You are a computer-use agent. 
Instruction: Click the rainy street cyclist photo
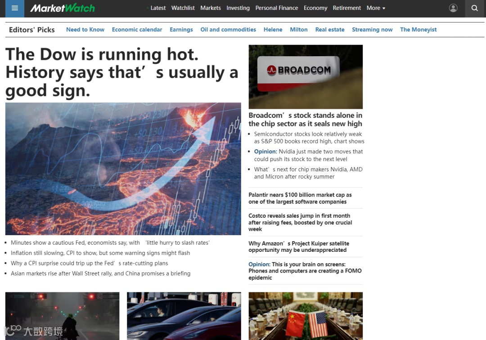pyautogui.click(x=62, y=316)
